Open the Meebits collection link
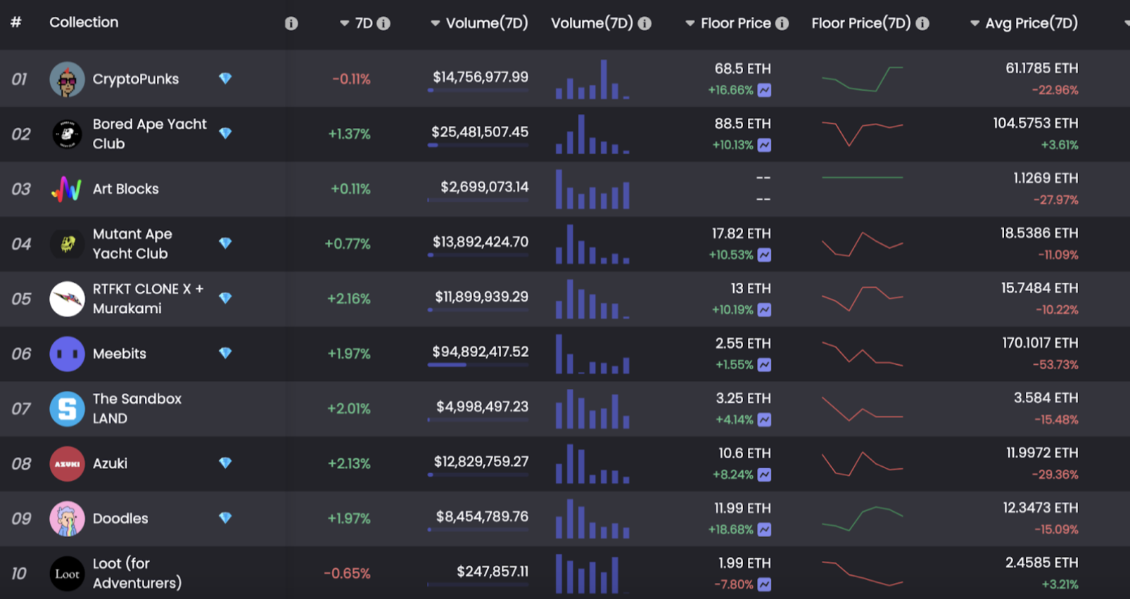The image size is (1130, 599). click(x=120, y=354)
